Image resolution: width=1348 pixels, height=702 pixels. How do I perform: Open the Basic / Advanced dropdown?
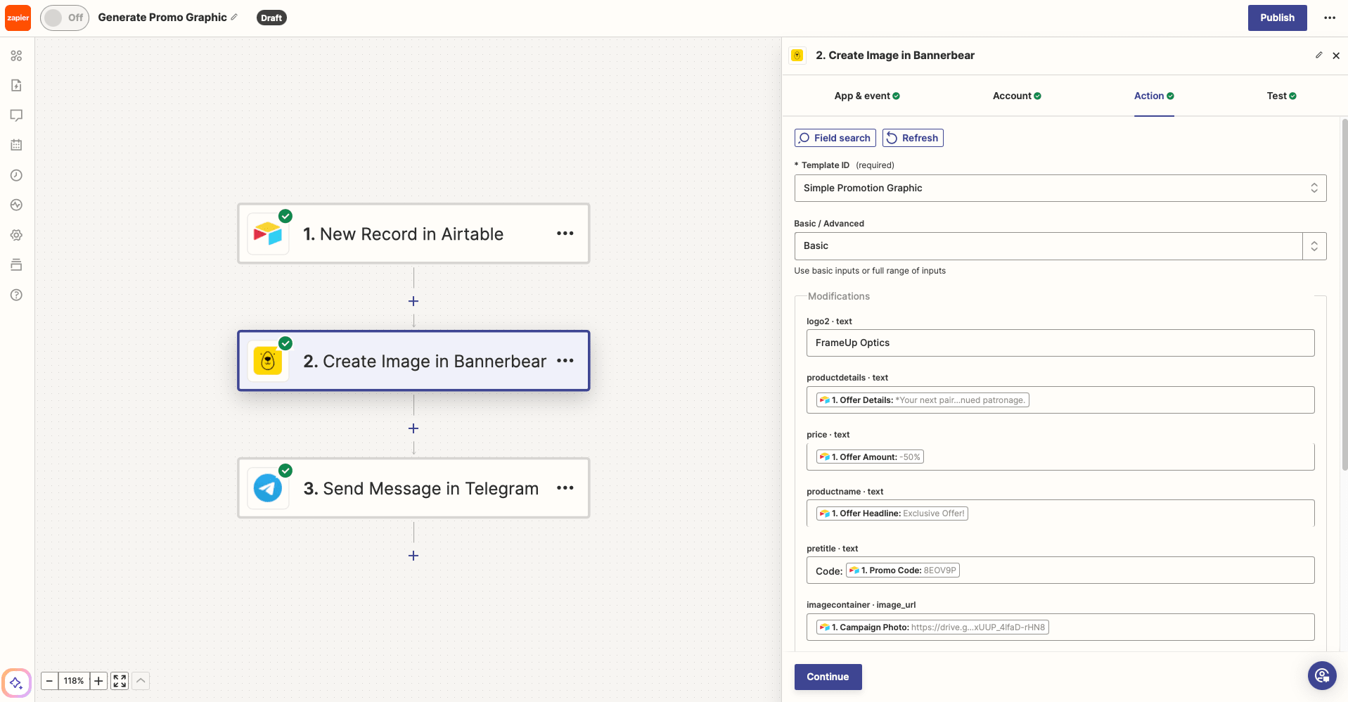point(1314,245)
